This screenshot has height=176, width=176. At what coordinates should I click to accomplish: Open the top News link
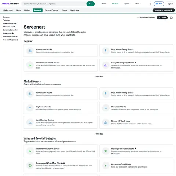coord(104,4)
